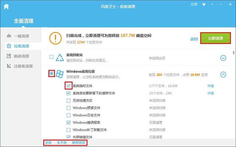Click the 系统回收站 title text
Viewport: 236px width, 147px height.
tap(74, 55)
